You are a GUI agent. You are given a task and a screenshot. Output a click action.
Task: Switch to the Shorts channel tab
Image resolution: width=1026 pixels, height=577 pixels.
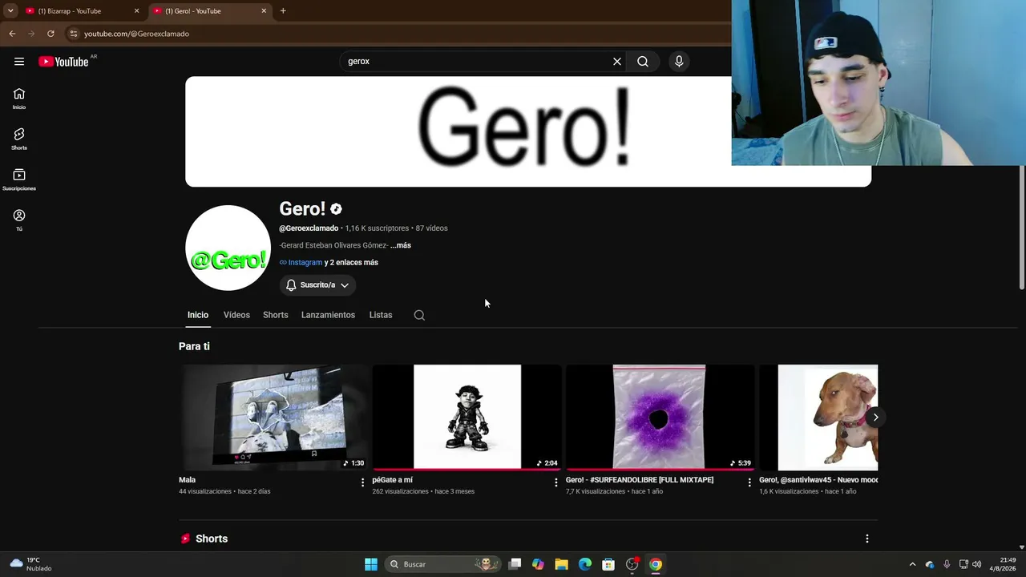(x=276, y=315)
